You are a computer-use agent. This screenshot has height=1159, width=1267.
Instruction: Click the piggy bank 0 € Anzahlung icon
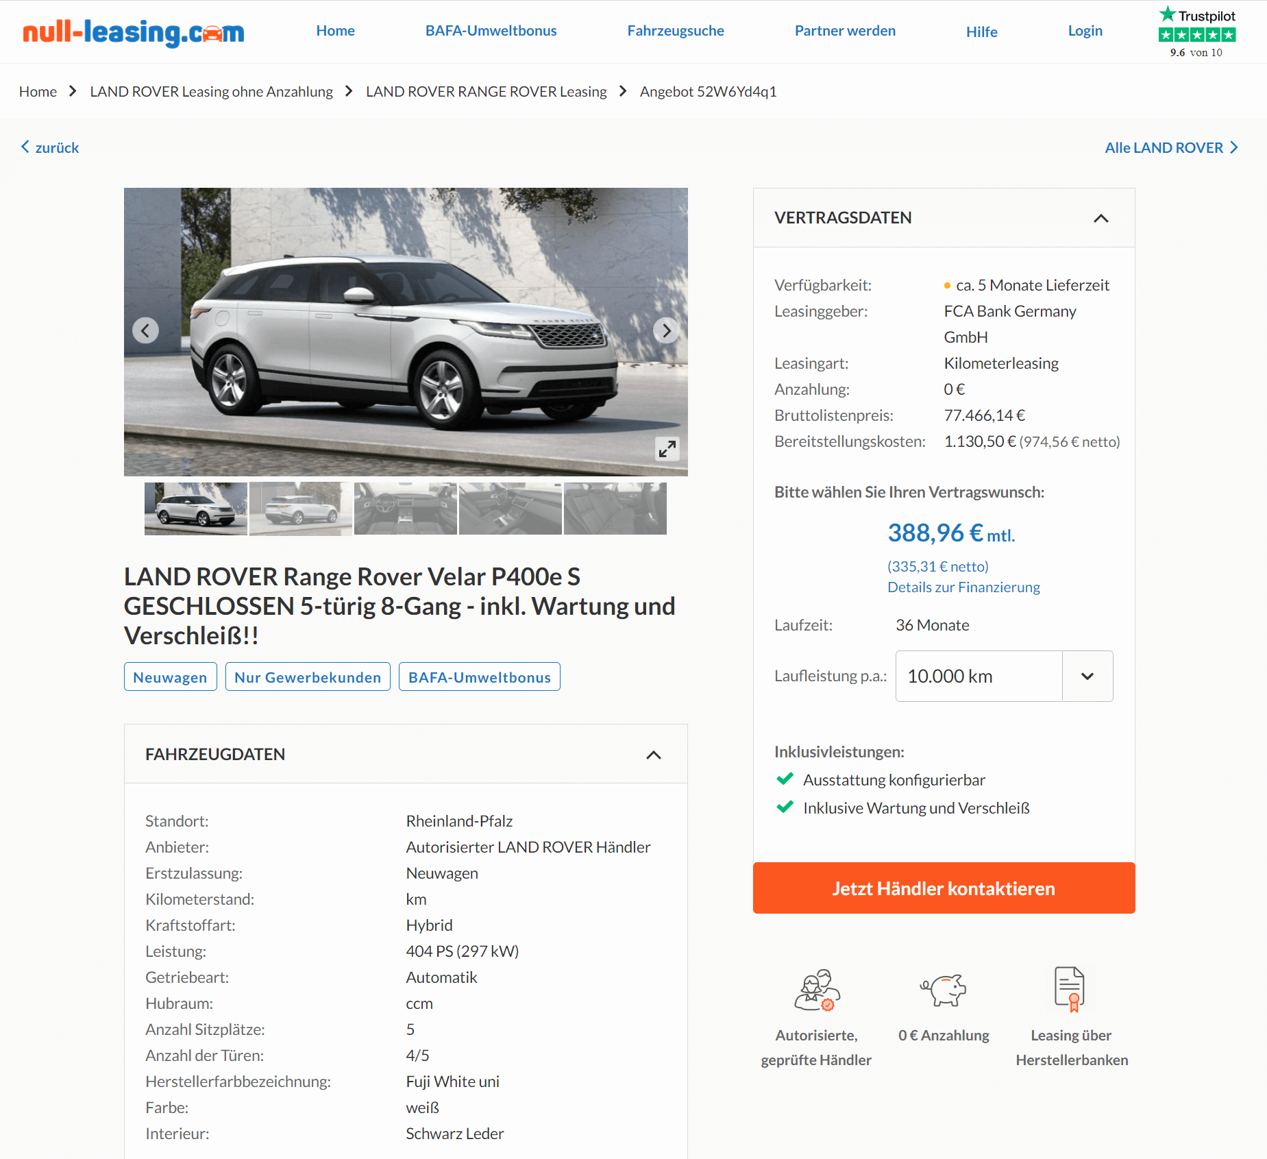coord(944,990)
